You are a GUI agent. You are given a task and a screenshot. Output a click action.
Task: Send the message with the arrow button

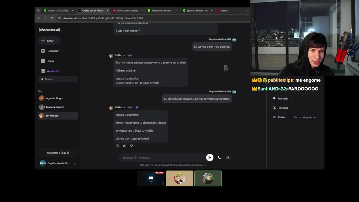(210, 157)
